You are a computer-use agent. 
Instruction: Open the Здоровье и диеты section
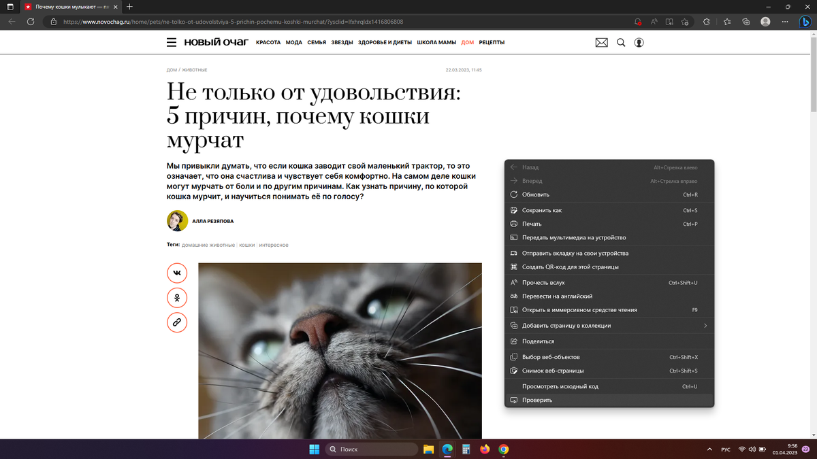[385, 42]
